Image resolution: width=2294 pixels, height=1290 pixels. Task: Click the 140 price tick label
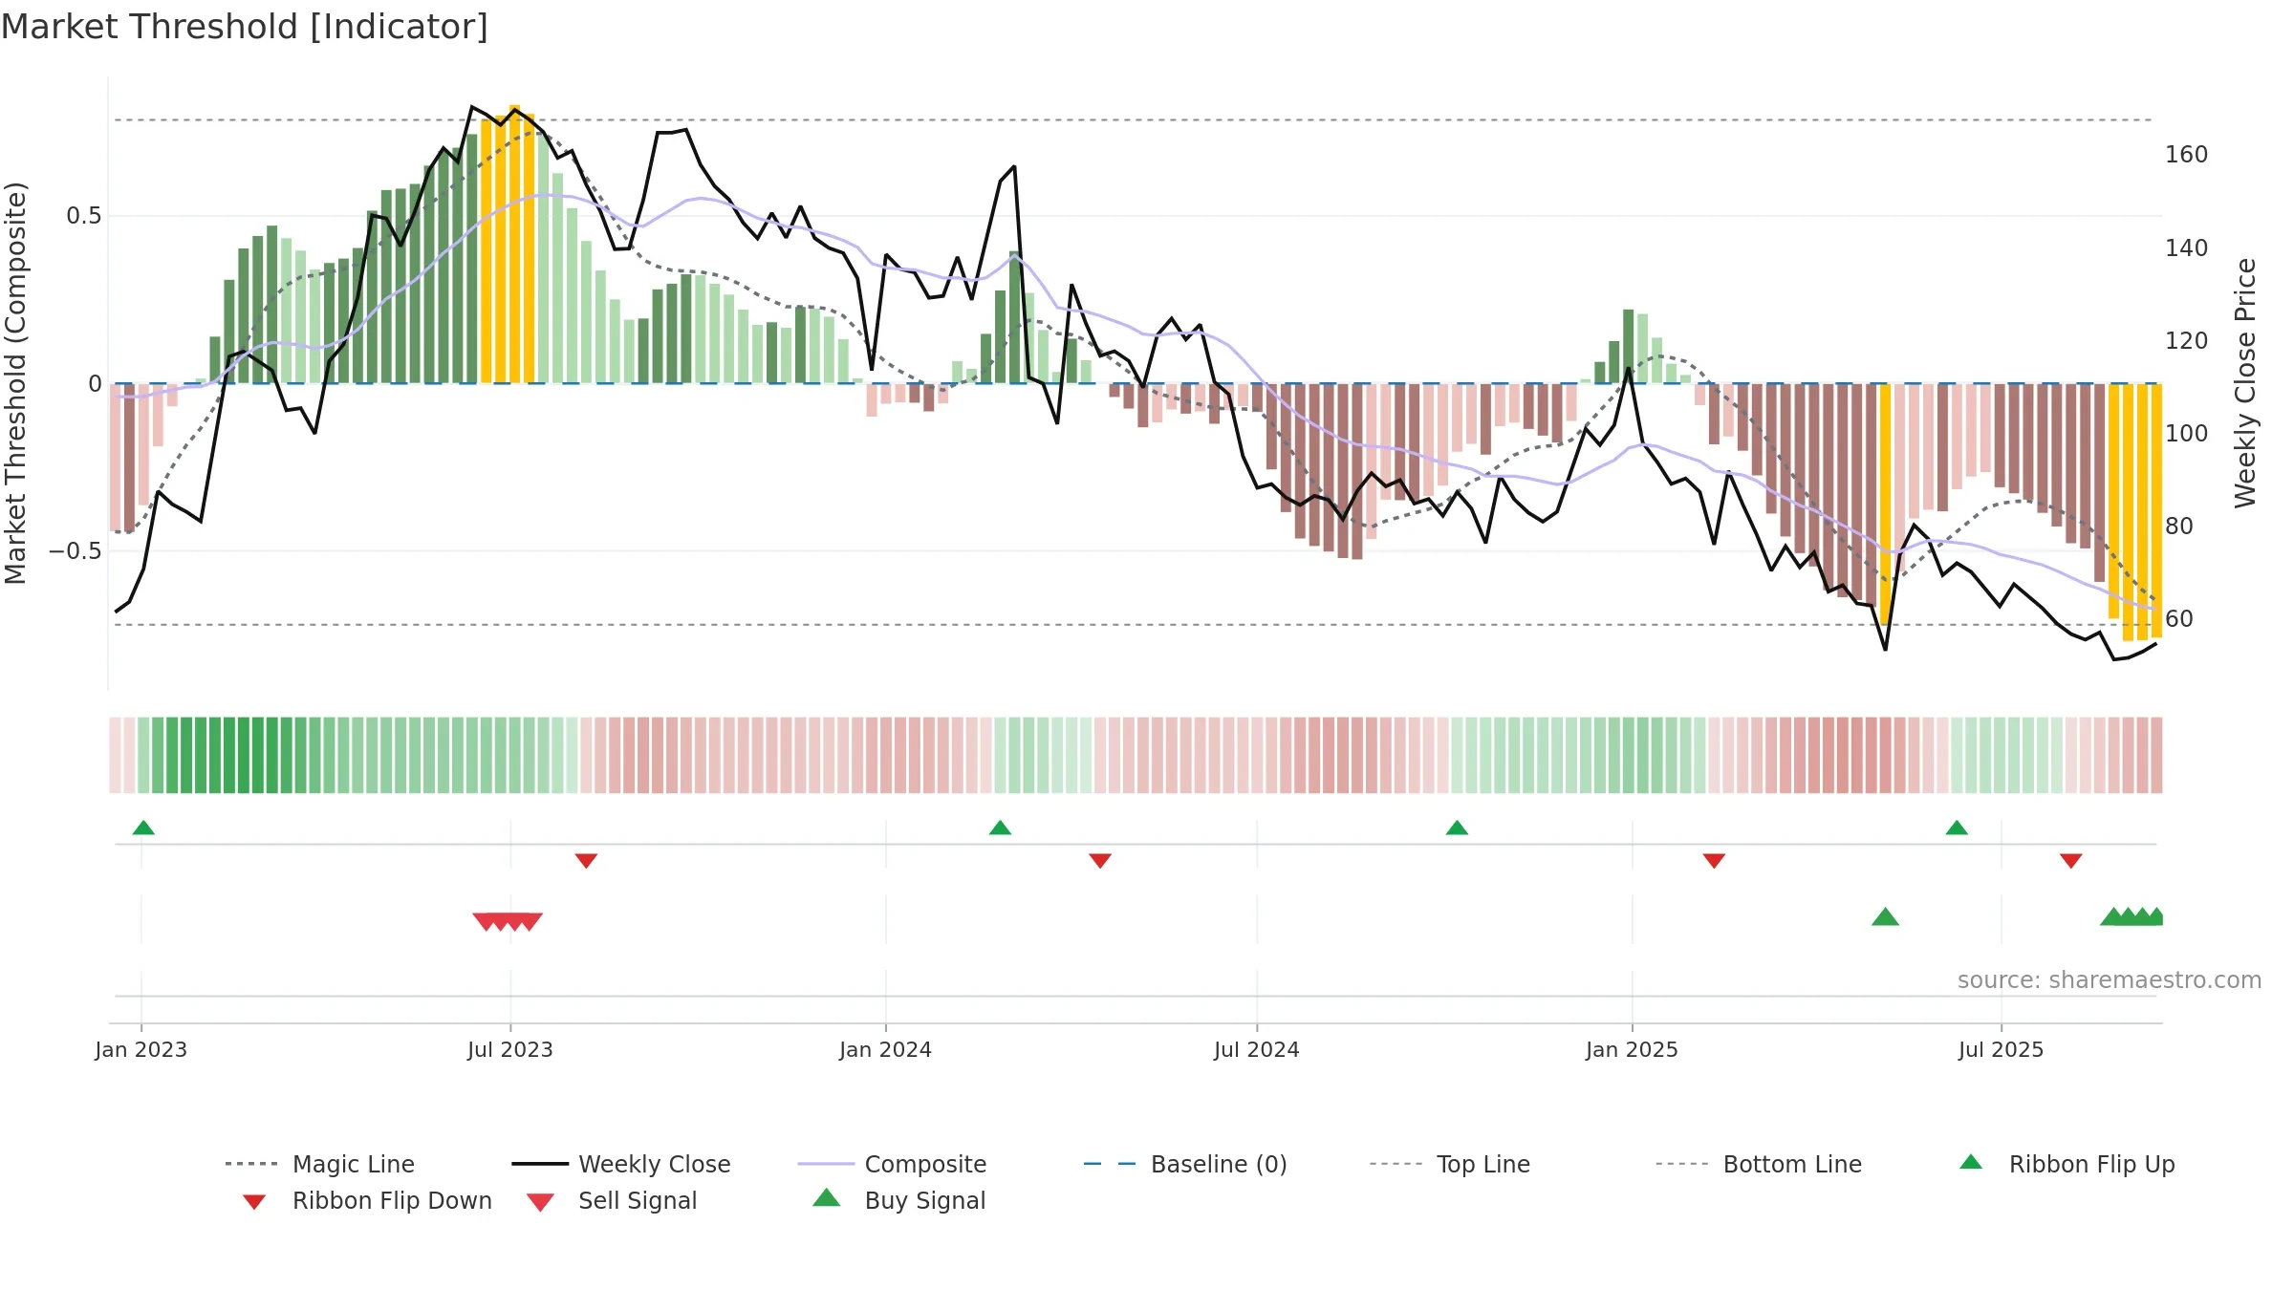tap(2187, 248)
